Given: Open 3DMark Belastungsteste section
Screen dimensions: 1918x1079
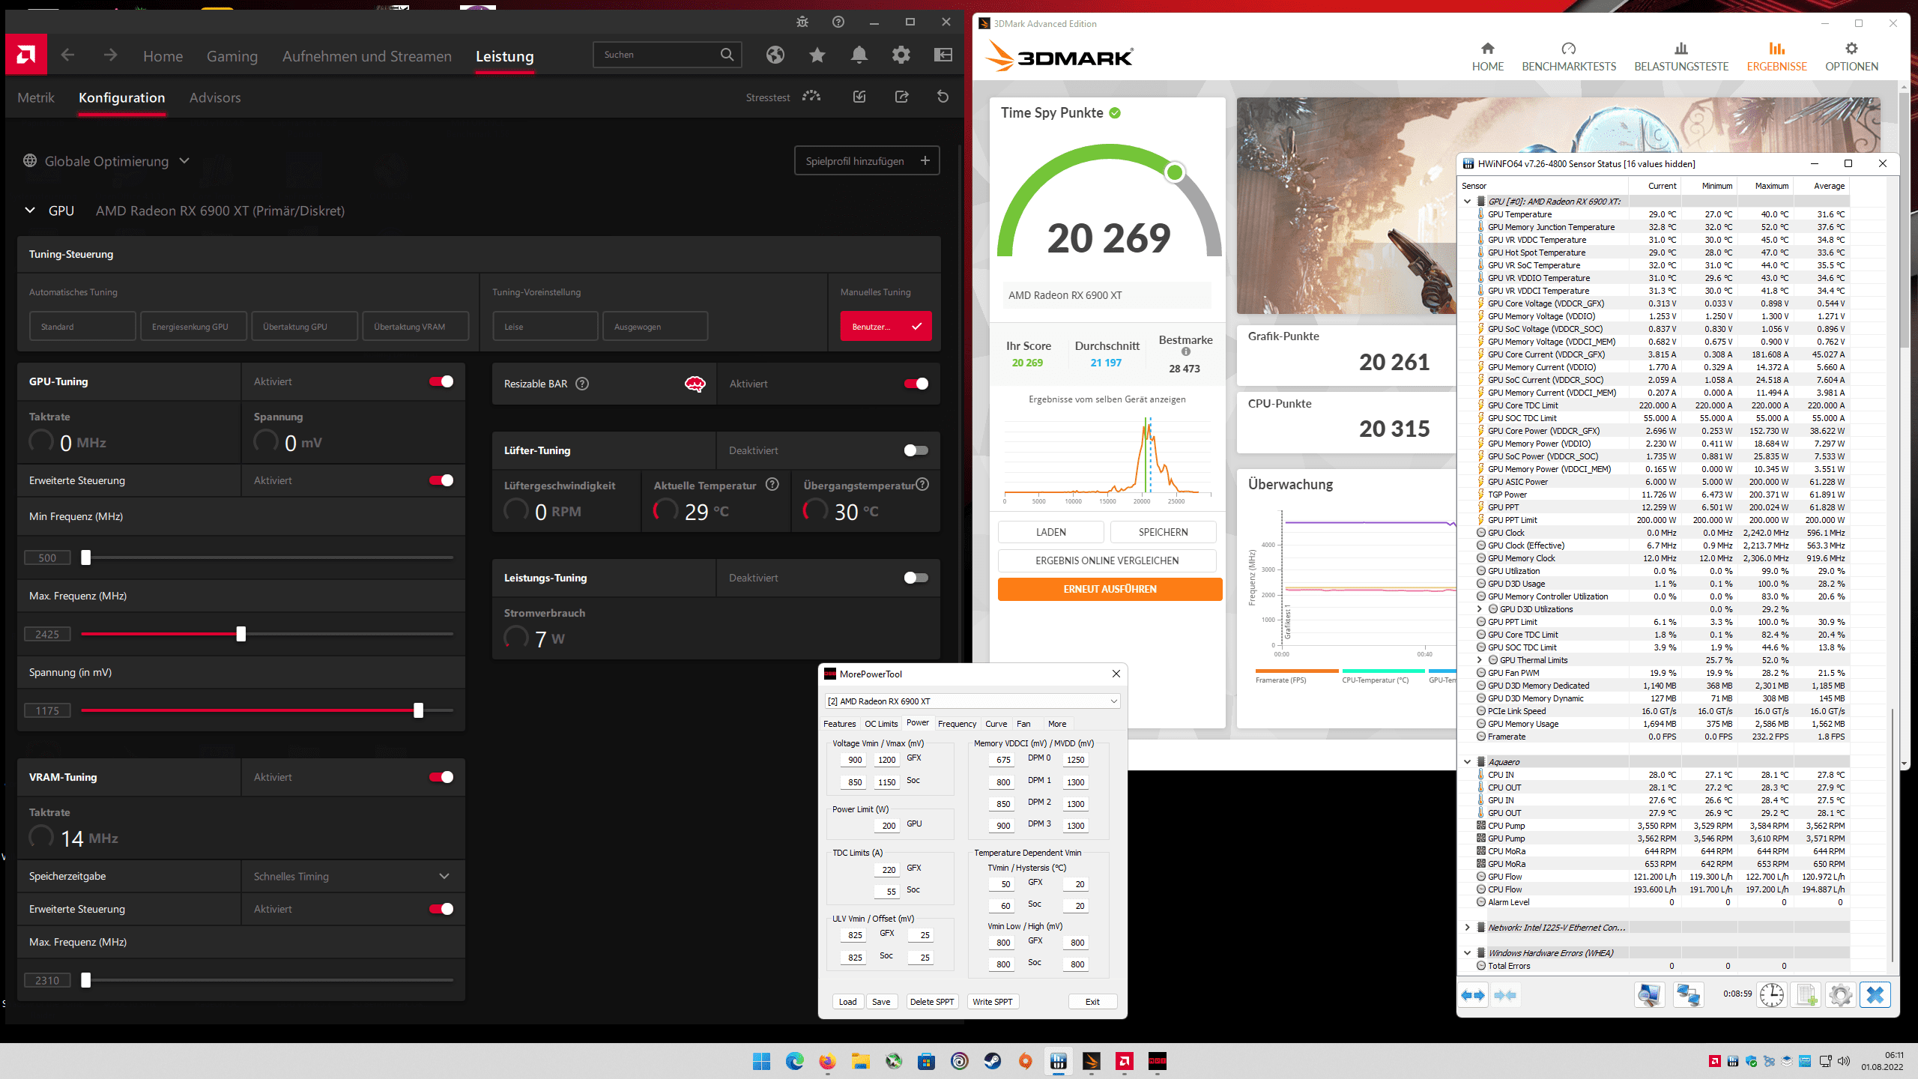Looking at the screenshot, I should [x=1681, y=56].
